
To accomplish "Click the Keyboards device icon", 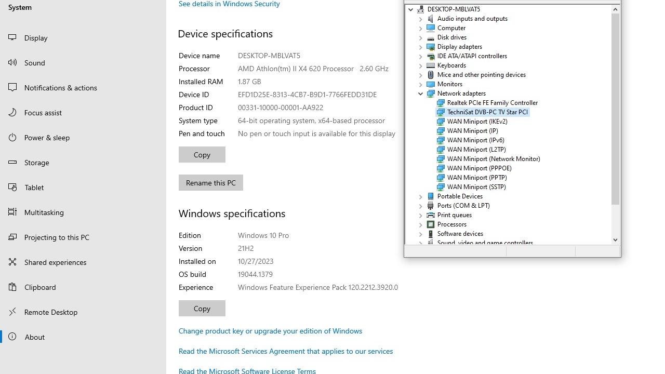I will coord(431,65).
